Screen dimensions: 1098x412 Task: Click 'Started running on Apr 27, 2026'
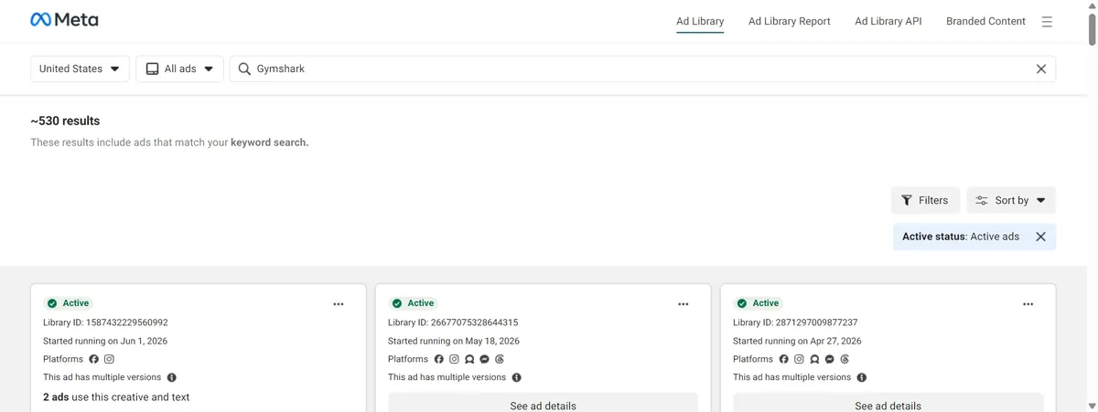[x=797, y=341]
